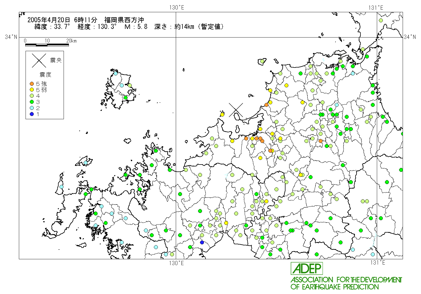The width and height of the screenshot is (421, 294).
Task: Select the cyan intensity 2 legend dot
Action: coord(32,108)
